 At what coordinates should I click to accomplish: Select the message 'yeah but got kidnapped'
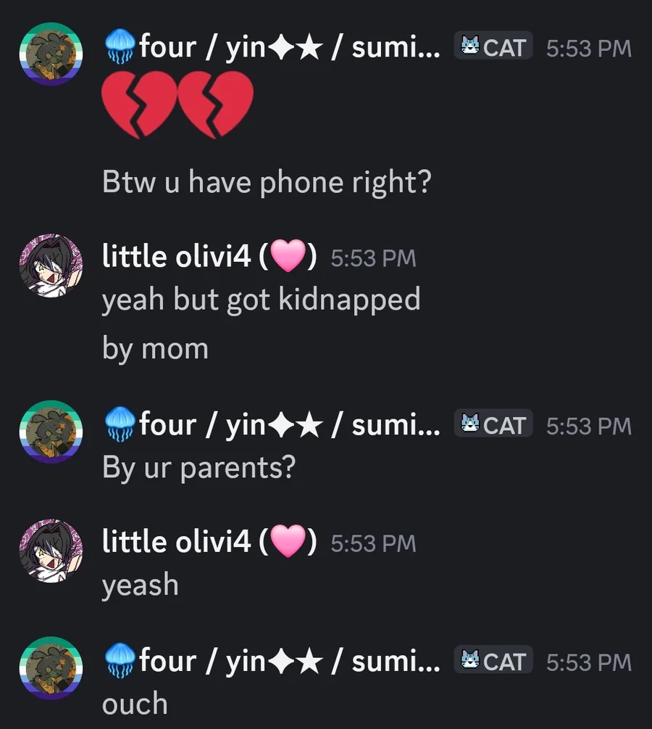tap(261, 300)
